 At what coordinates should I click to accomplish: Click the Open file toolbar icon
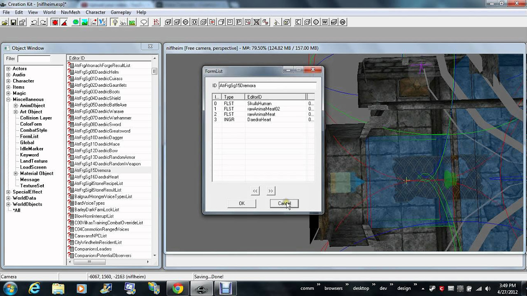(5, 22)
